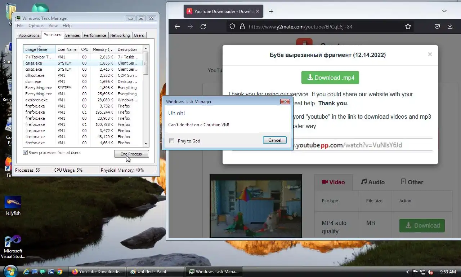Screen dimensions: 461x277
Task: Open Microsoft Visual Studio desktop shortcut
Action: pos(13,247)
